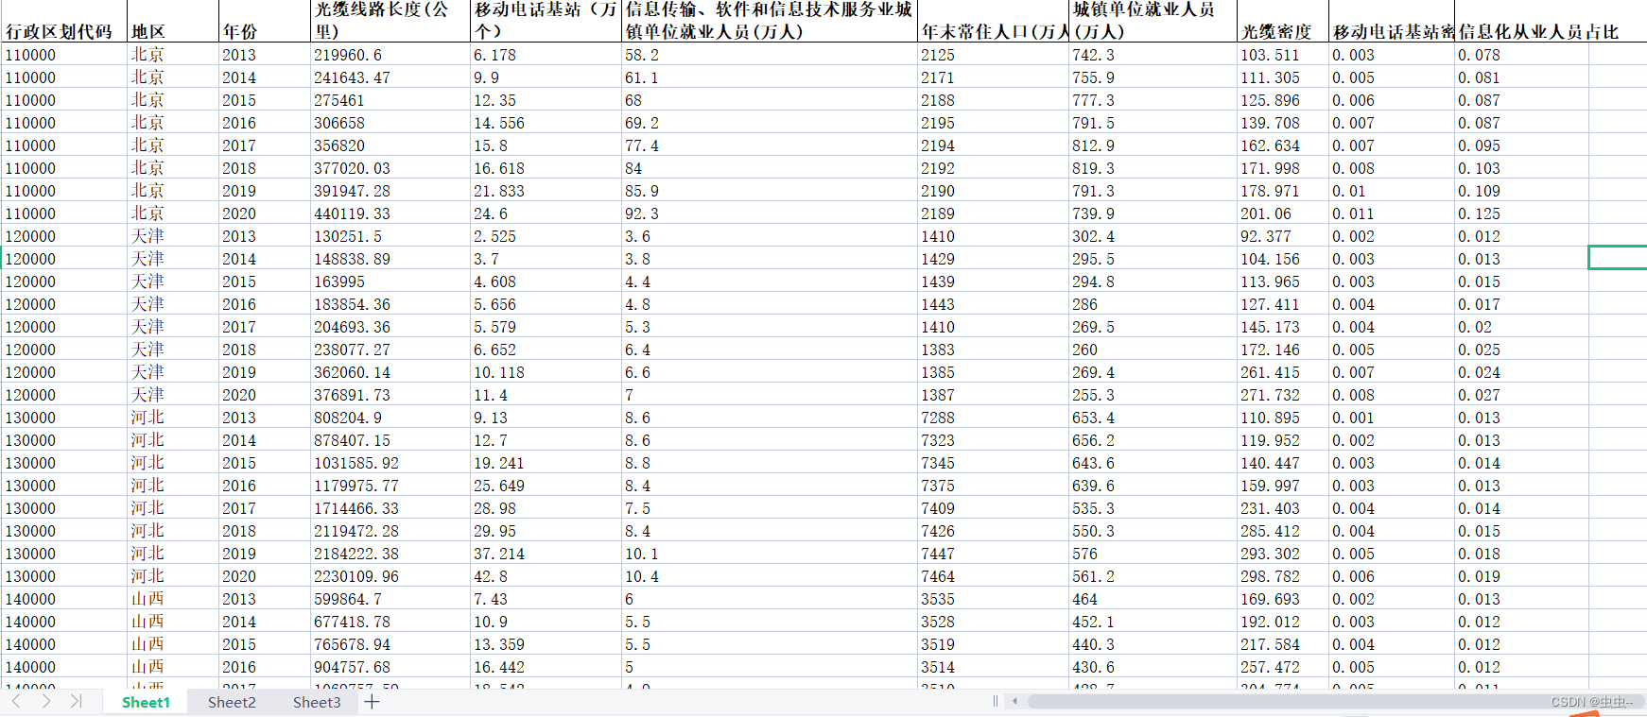The height and width of the screenshot is (717, 1647).
Task: Click the scrollbar split handle beside sheet tabs
Action: pyautogui.click(x=996, y=701)
